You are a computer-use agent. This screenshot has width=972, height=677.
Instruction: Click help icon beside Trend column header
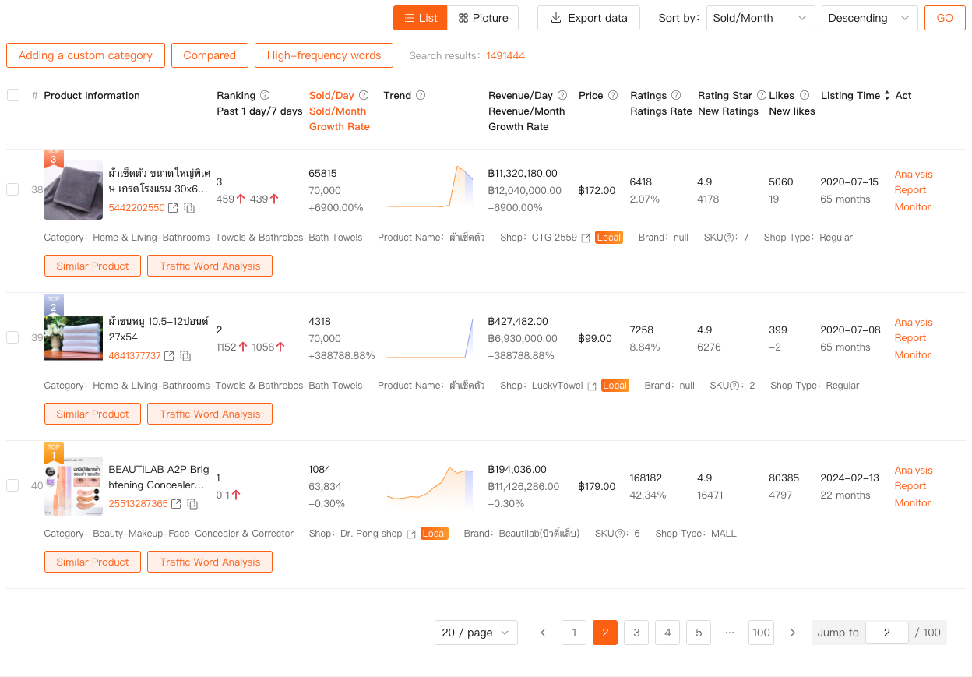click(x=421, y=96)
